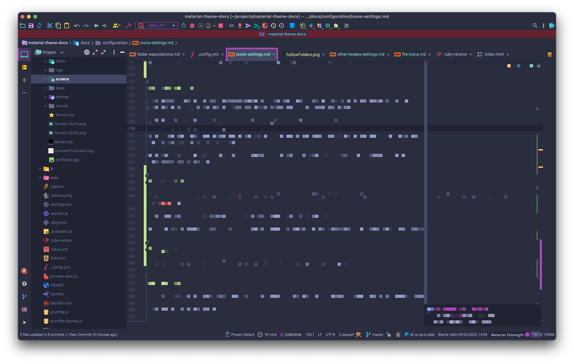Screen dimensions: 574x364
Task: Open the yellow Structure tool window icon
Action: coord(24,67)
